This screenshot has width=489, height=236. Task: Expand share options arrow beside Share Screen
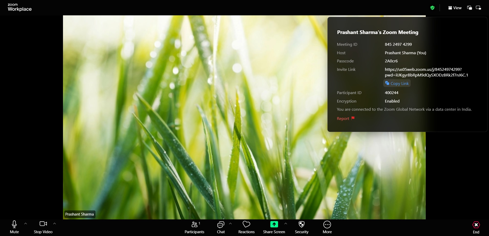(x=286, y=223)
